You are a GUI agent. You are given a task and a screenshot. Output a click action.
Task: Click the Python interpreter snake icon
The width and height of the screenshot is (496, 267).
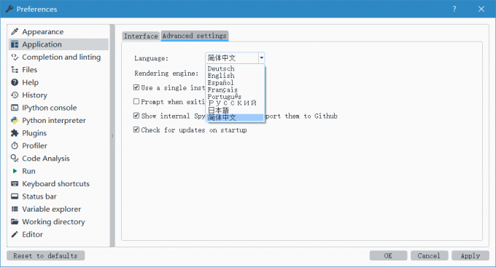click(15, 120)
